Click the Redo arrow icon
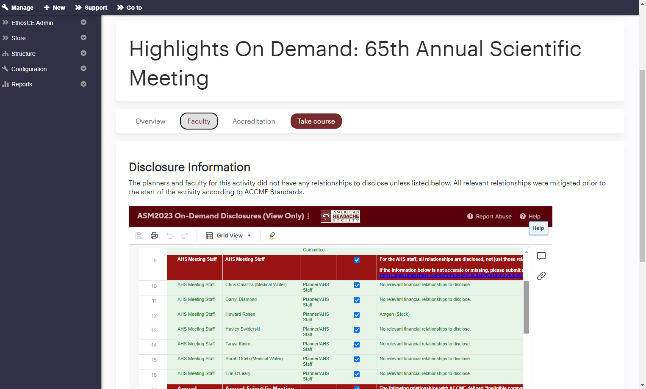Screen dimensions: 646x389 185,236
